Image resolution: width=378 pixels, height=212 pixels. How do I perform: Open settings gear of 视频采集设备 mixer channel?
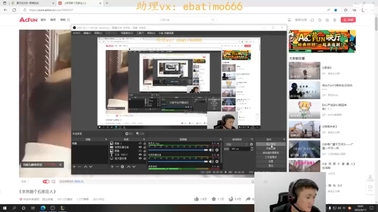click(x=217, y=162)
